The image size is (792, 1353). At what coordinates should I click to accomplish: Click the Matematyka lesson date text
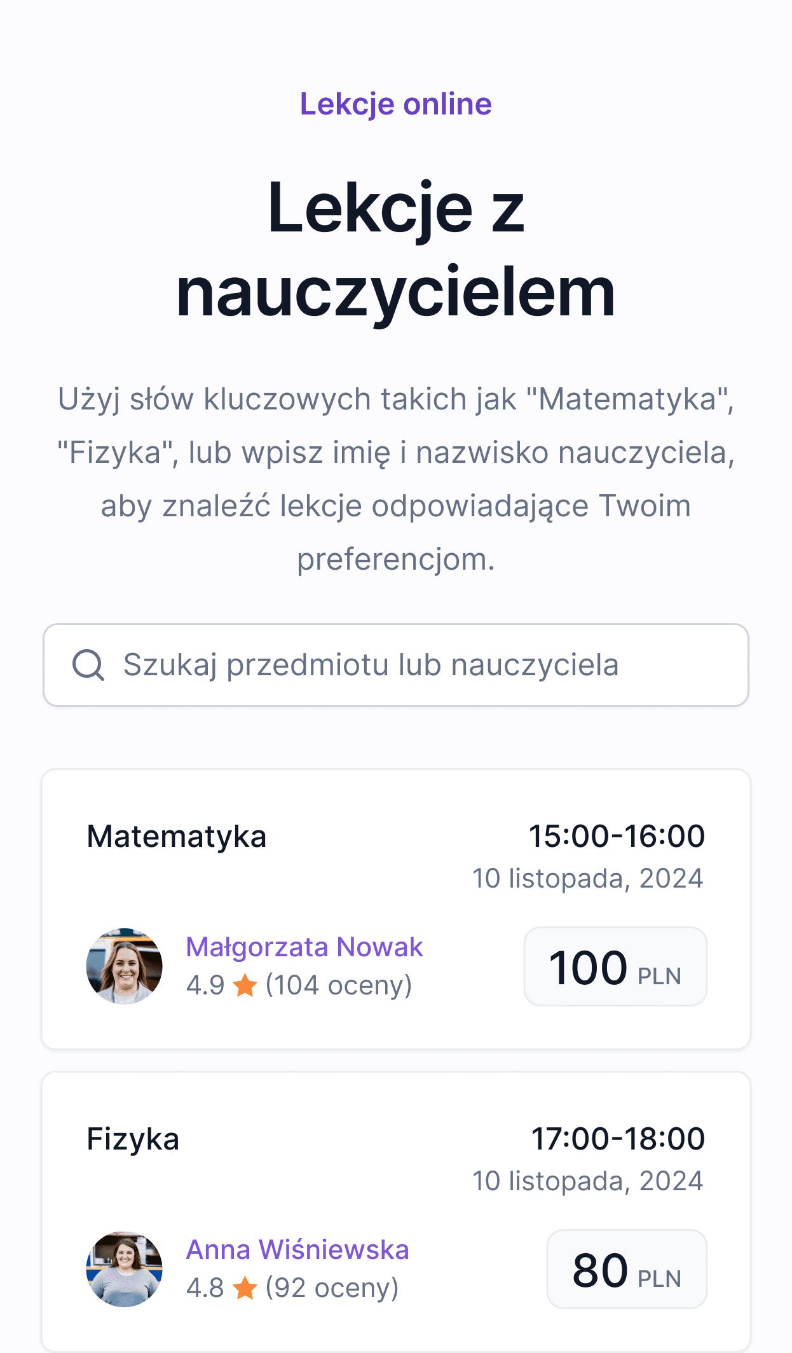pos(587,879)
